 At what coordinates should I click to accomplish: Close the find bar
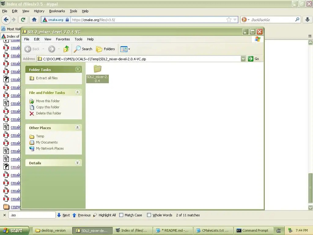4,215
